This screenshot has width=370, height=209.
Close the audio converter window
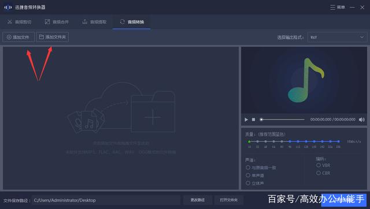coord(362,8)
